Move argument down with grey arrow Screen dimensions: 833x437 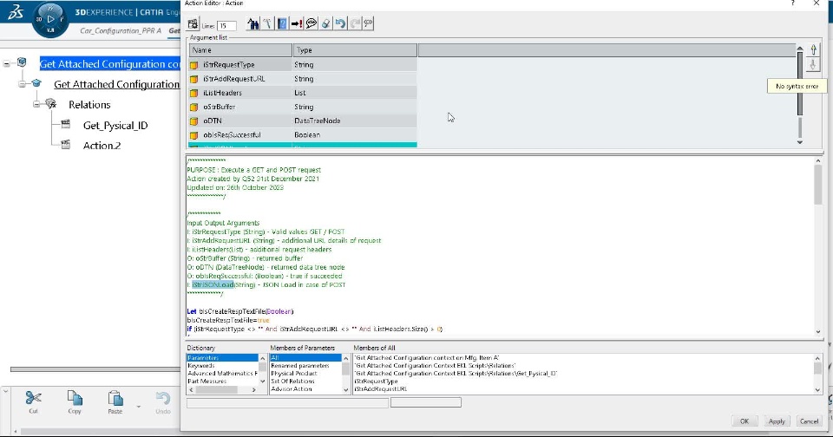[x=813, y=65]
